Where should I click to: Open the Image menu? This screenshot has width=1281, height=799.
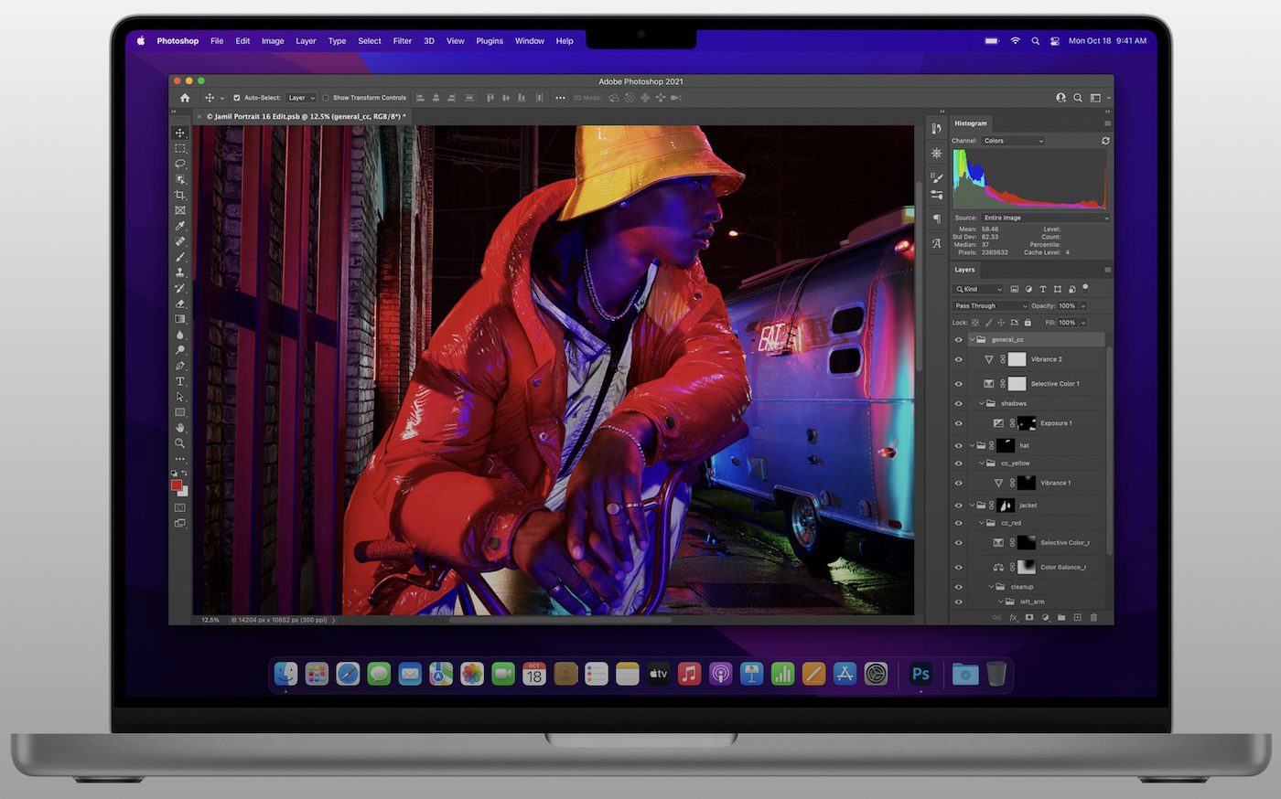[273, 41]
